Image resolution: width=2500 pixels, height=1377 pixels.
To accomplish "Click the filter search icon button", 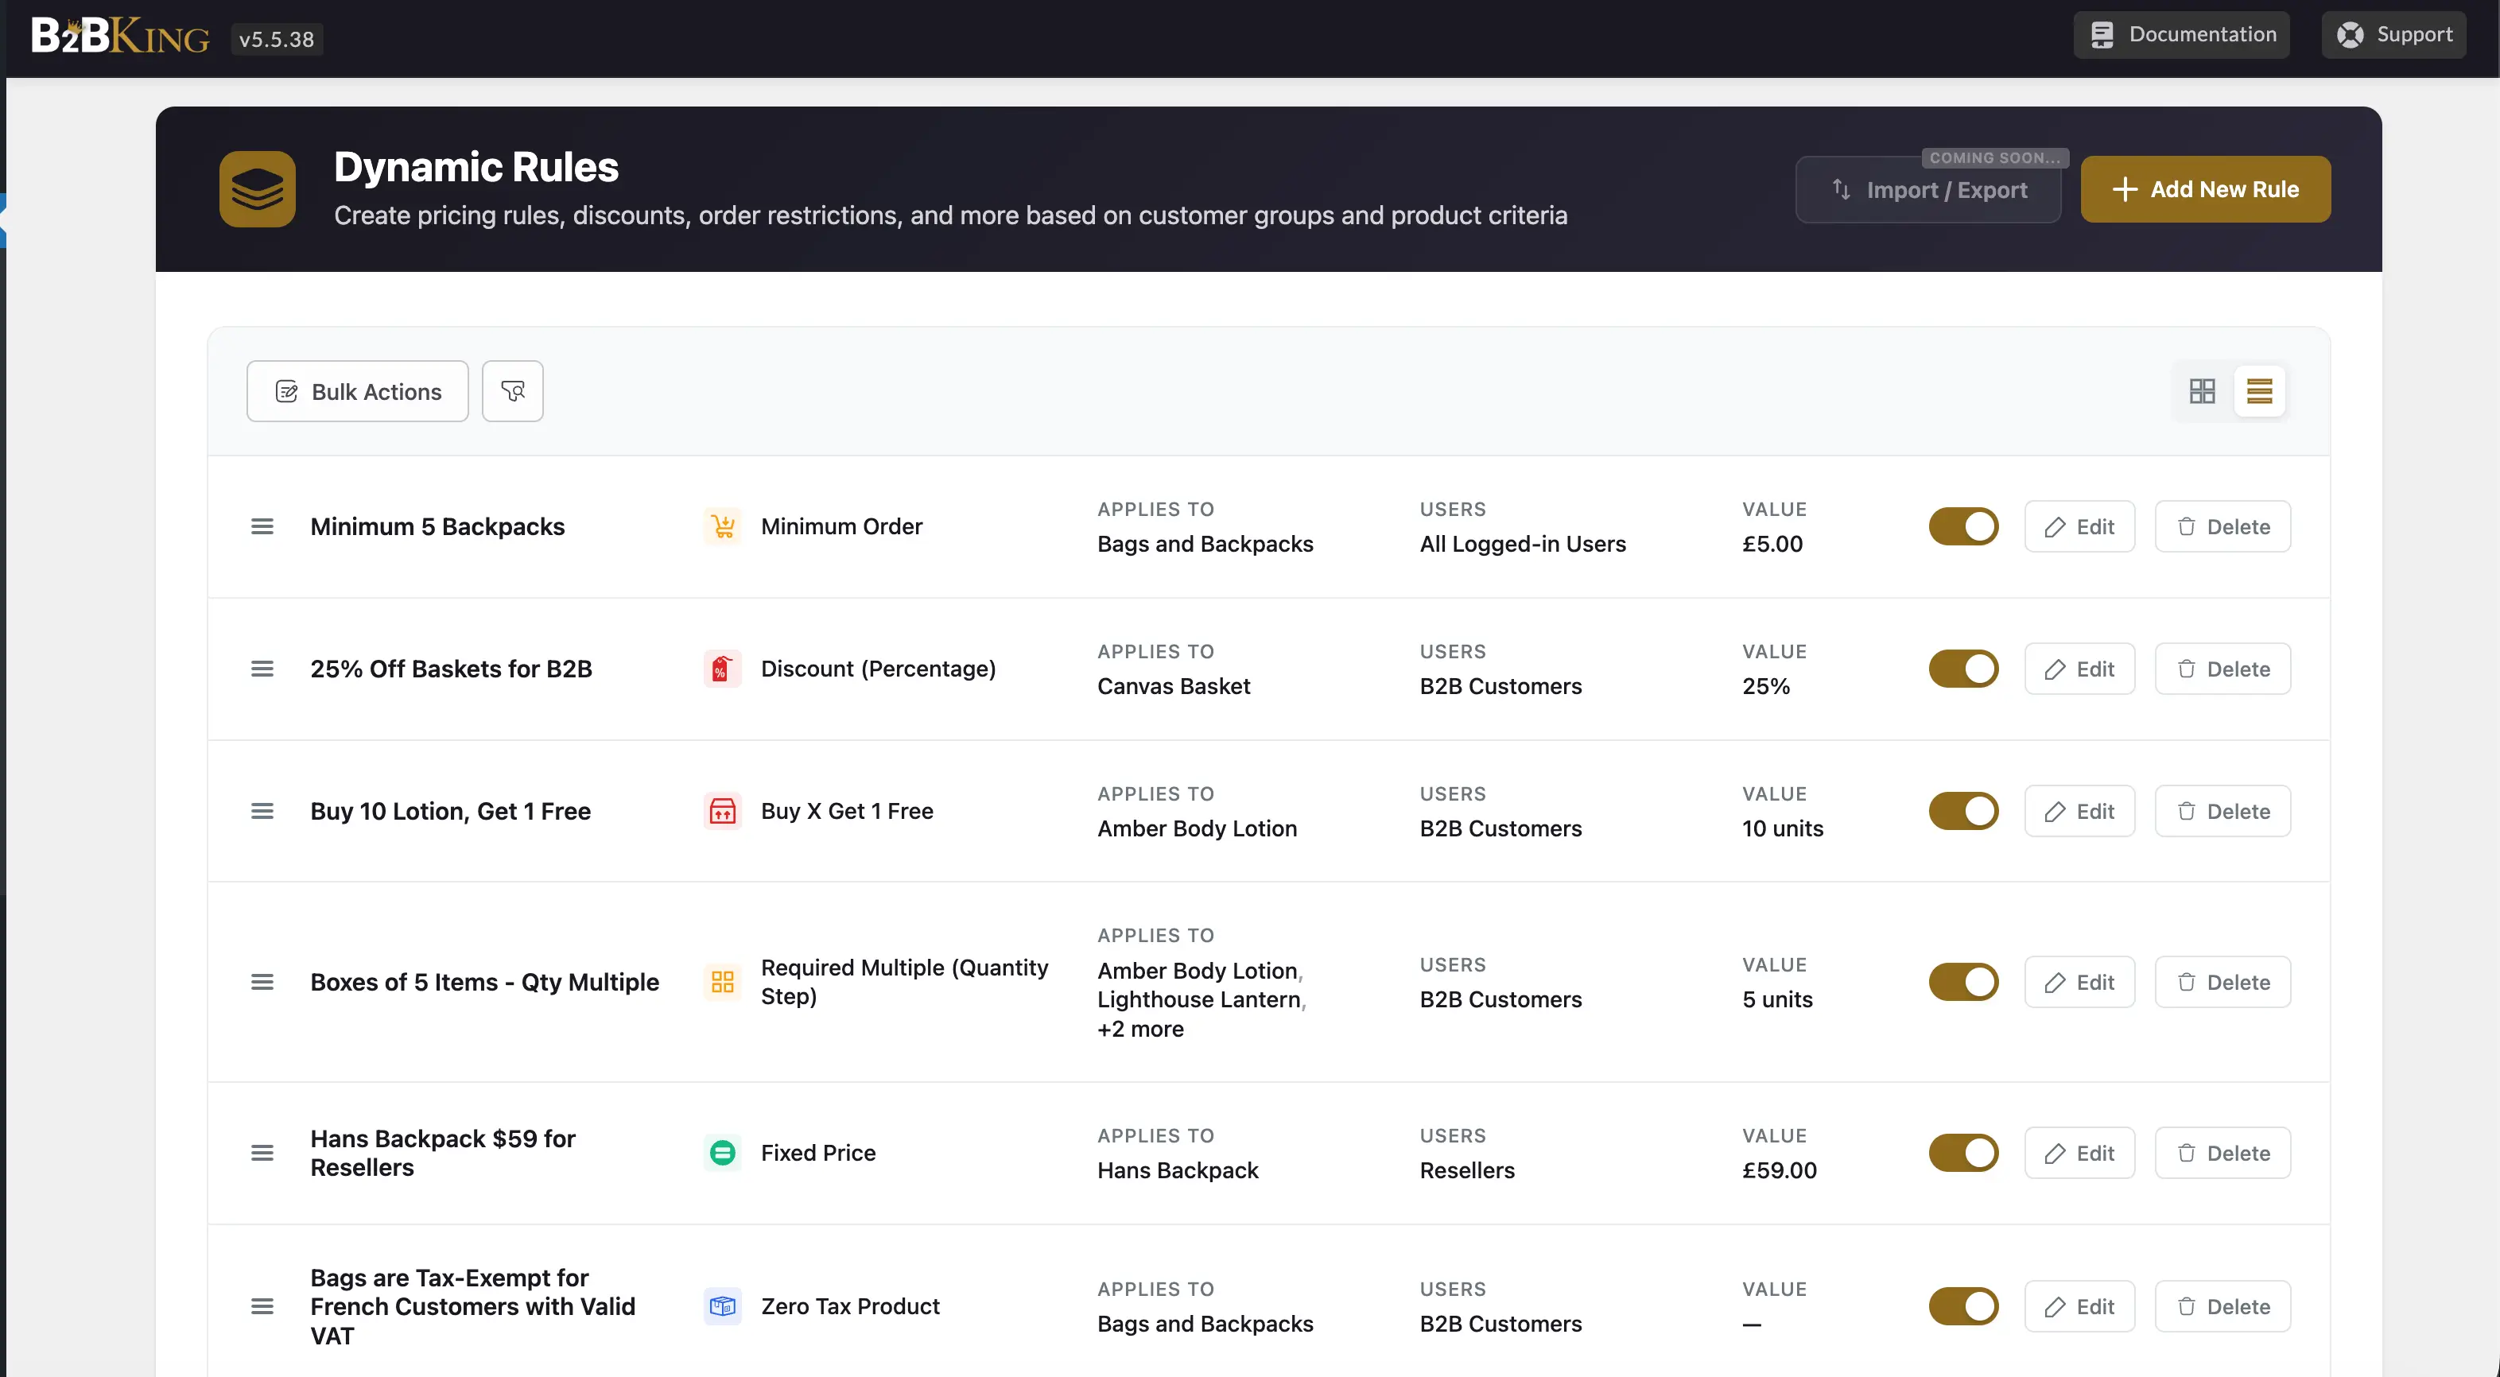I will (x=512, y=391).
